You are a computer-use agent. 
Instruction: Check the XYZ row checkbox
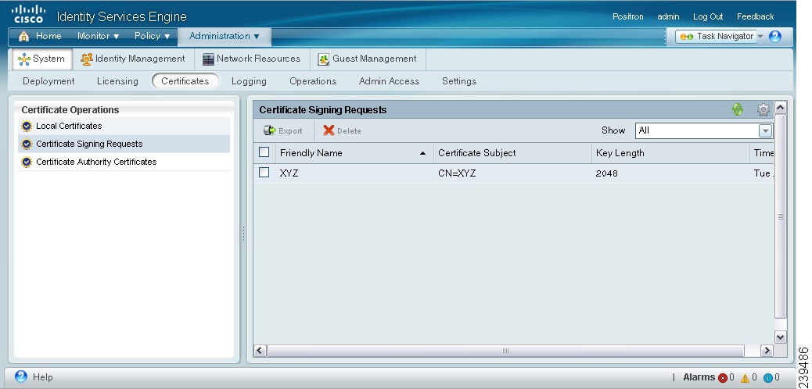pyautogui.click(x=264, y=173)
